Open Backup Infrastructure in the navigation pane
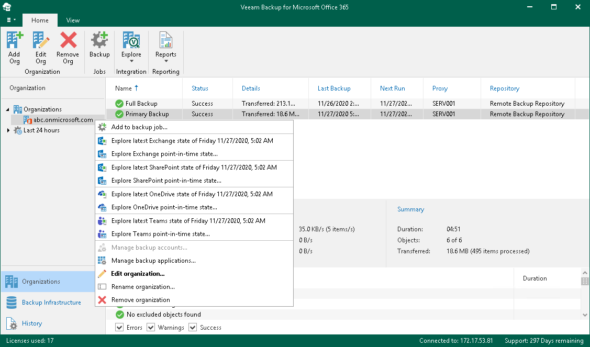This screenshot has height=347, width=590. pos(51,303)
